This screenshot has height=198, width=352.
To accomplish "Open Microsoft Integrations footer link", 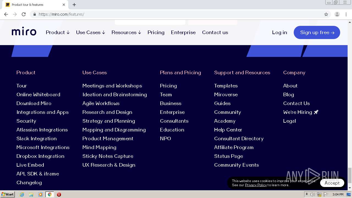I will tap(43, 147).
